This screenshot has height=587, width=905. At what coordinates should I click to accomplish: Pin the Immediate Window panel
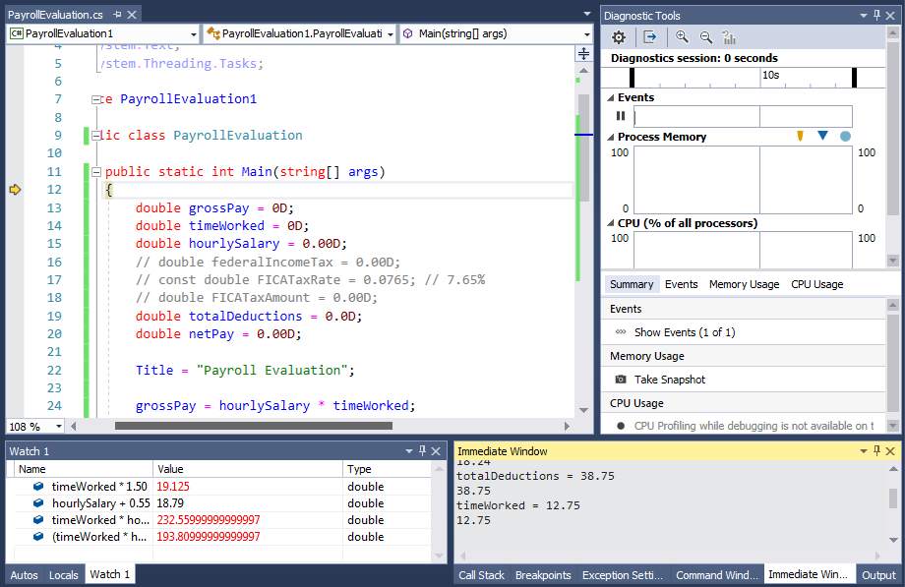click(x=877, y=450)
